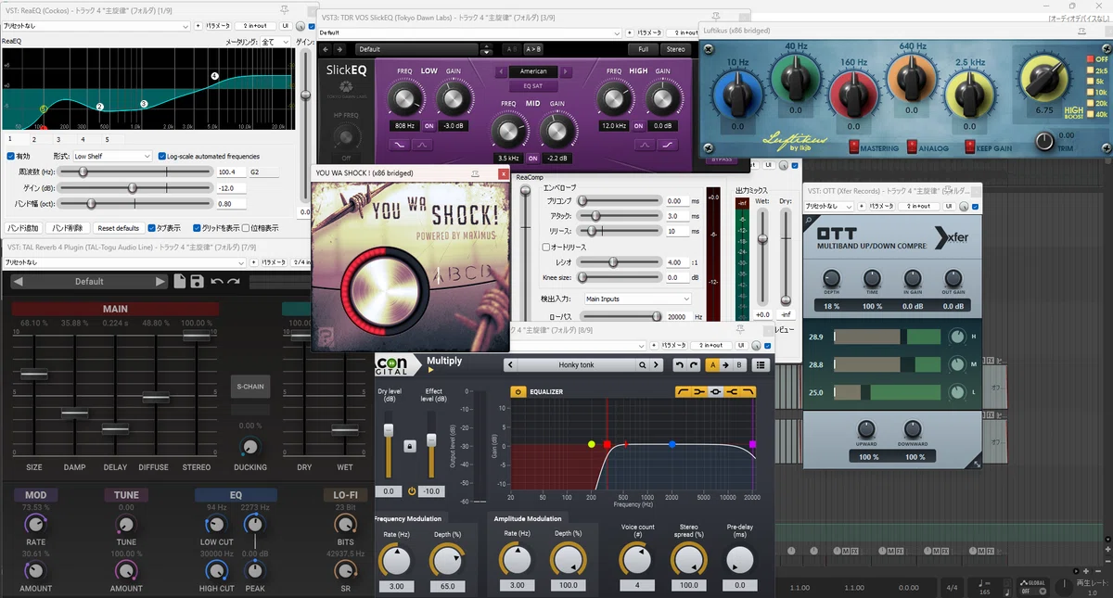1113x598 pixels.
Task: Click the Reset defaults button in ReaEQ
Action: tap(119, 227)
